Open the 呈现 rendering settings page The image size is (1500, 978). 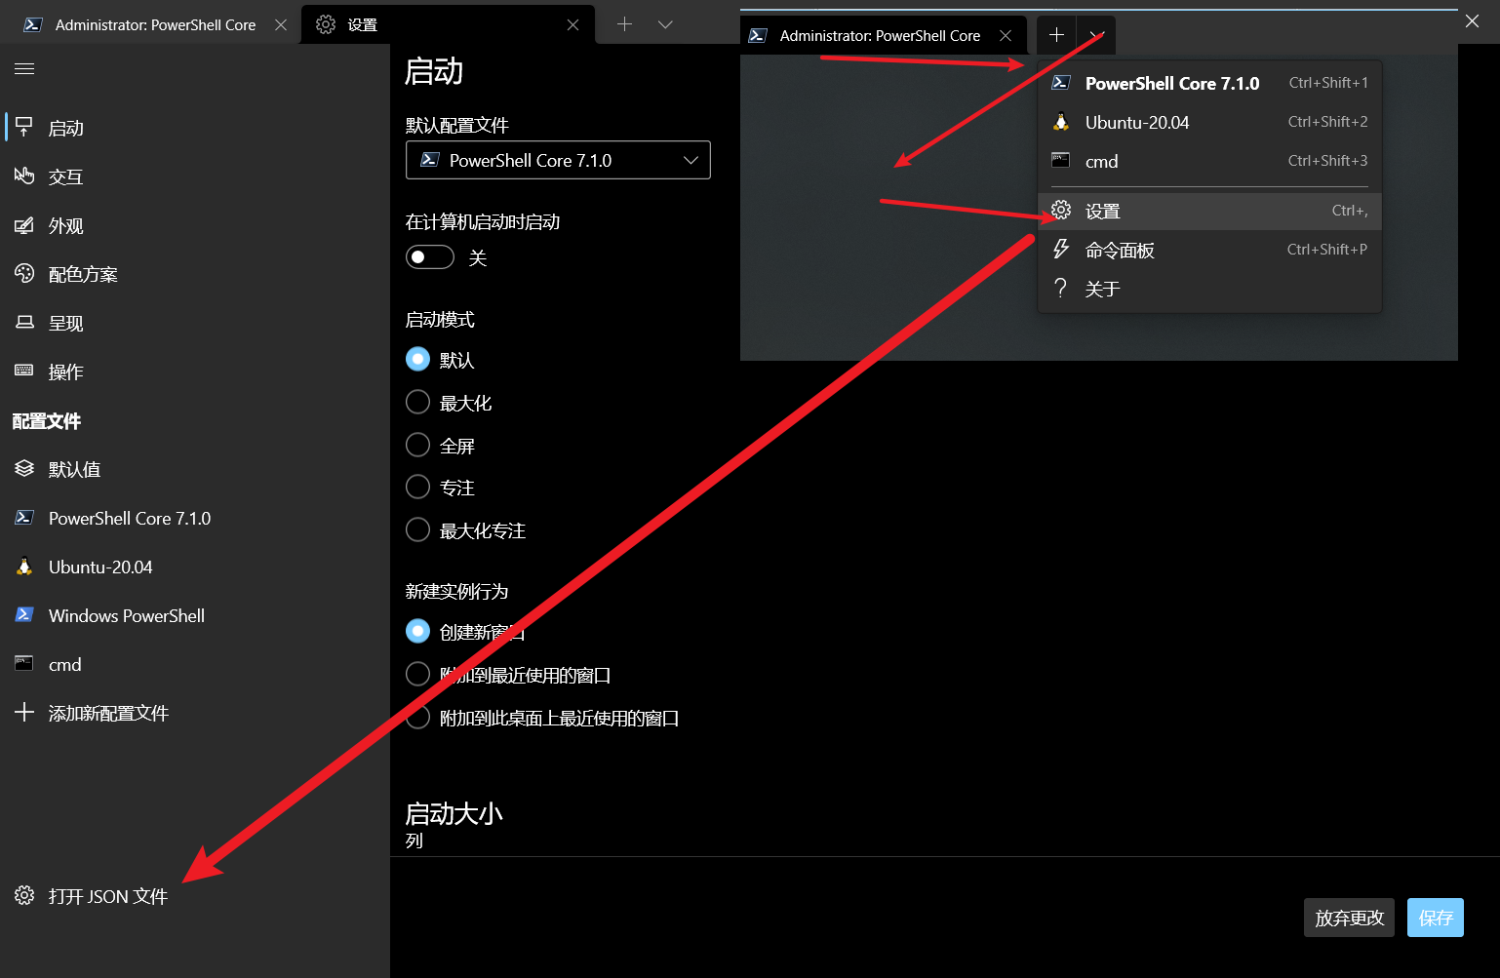(195, 323)
